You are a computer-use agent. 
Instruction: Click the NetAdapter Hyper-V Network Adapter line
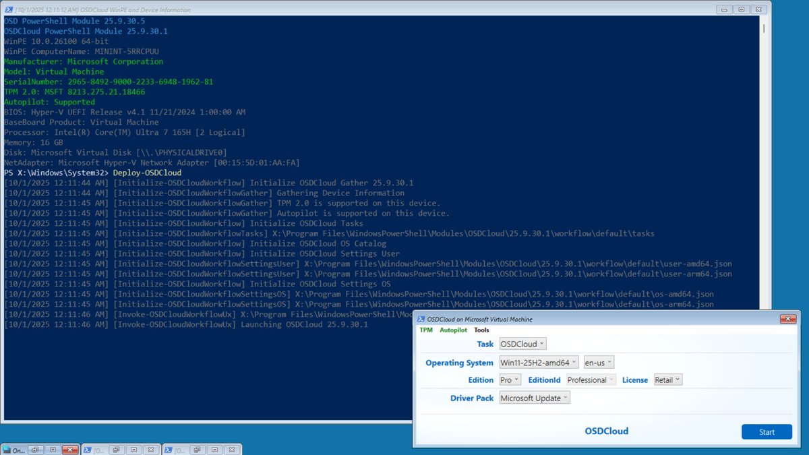(152, 163)
